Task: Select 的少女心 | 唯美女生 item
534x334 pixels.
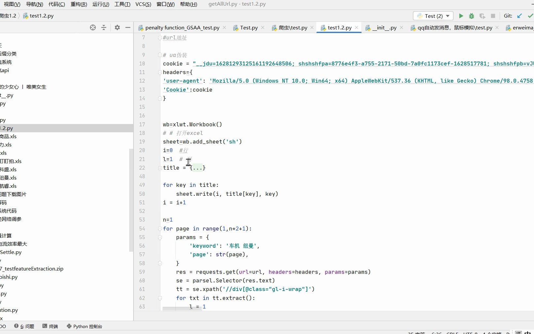Action: coord(23,87)
